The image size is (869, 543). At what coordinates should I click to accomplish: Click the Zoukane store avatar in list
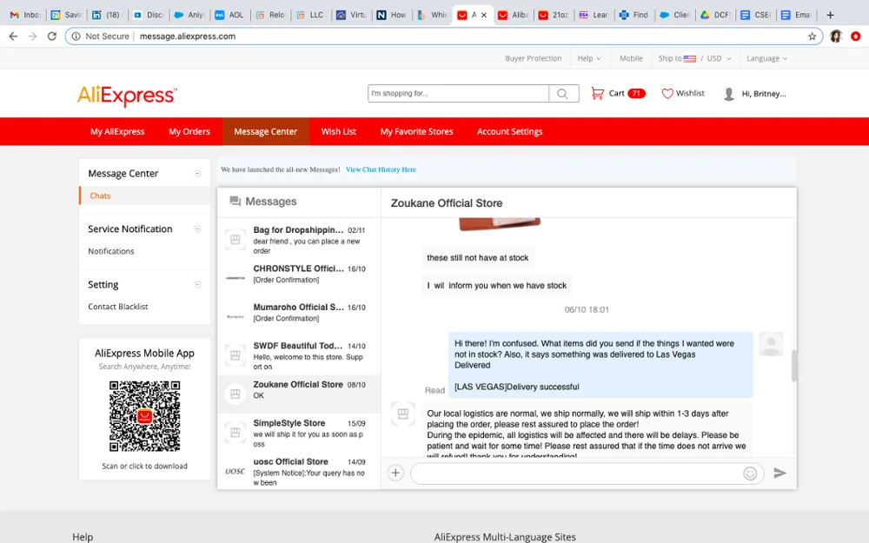coord(235,394)
